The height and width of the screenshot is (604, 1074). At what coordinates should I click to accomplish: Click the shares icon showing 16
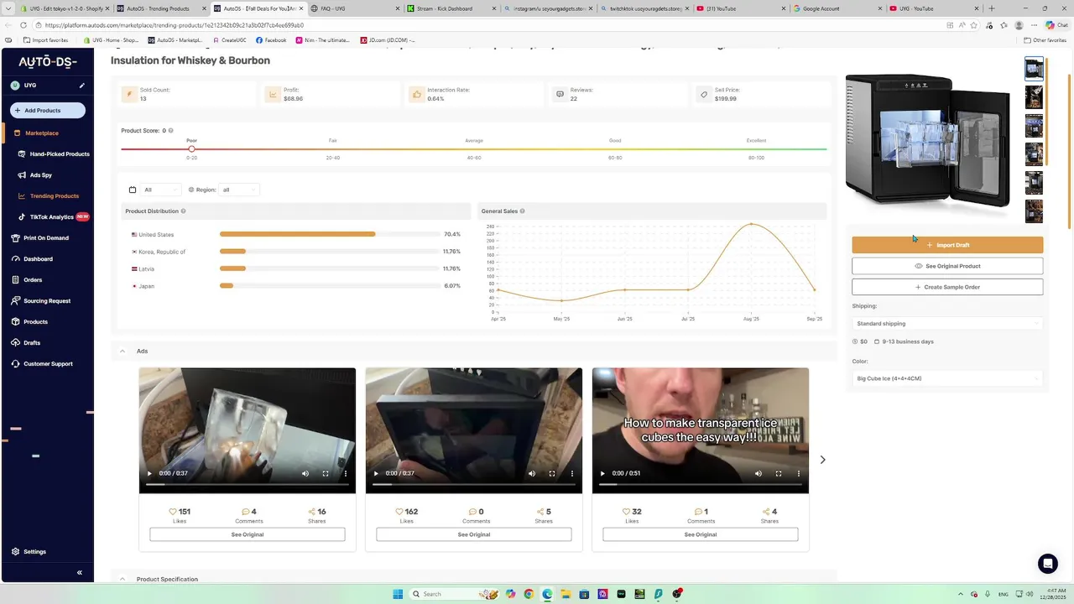click(312, 512)
